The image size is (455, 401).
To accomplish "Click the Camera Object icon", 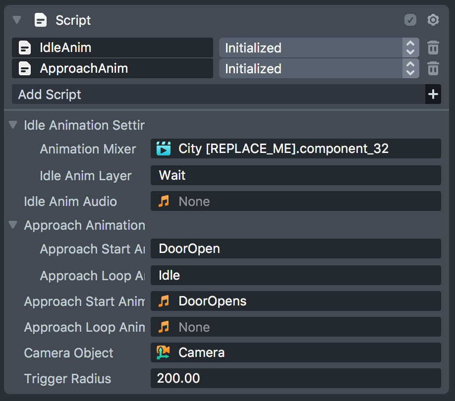I will 164,352.
